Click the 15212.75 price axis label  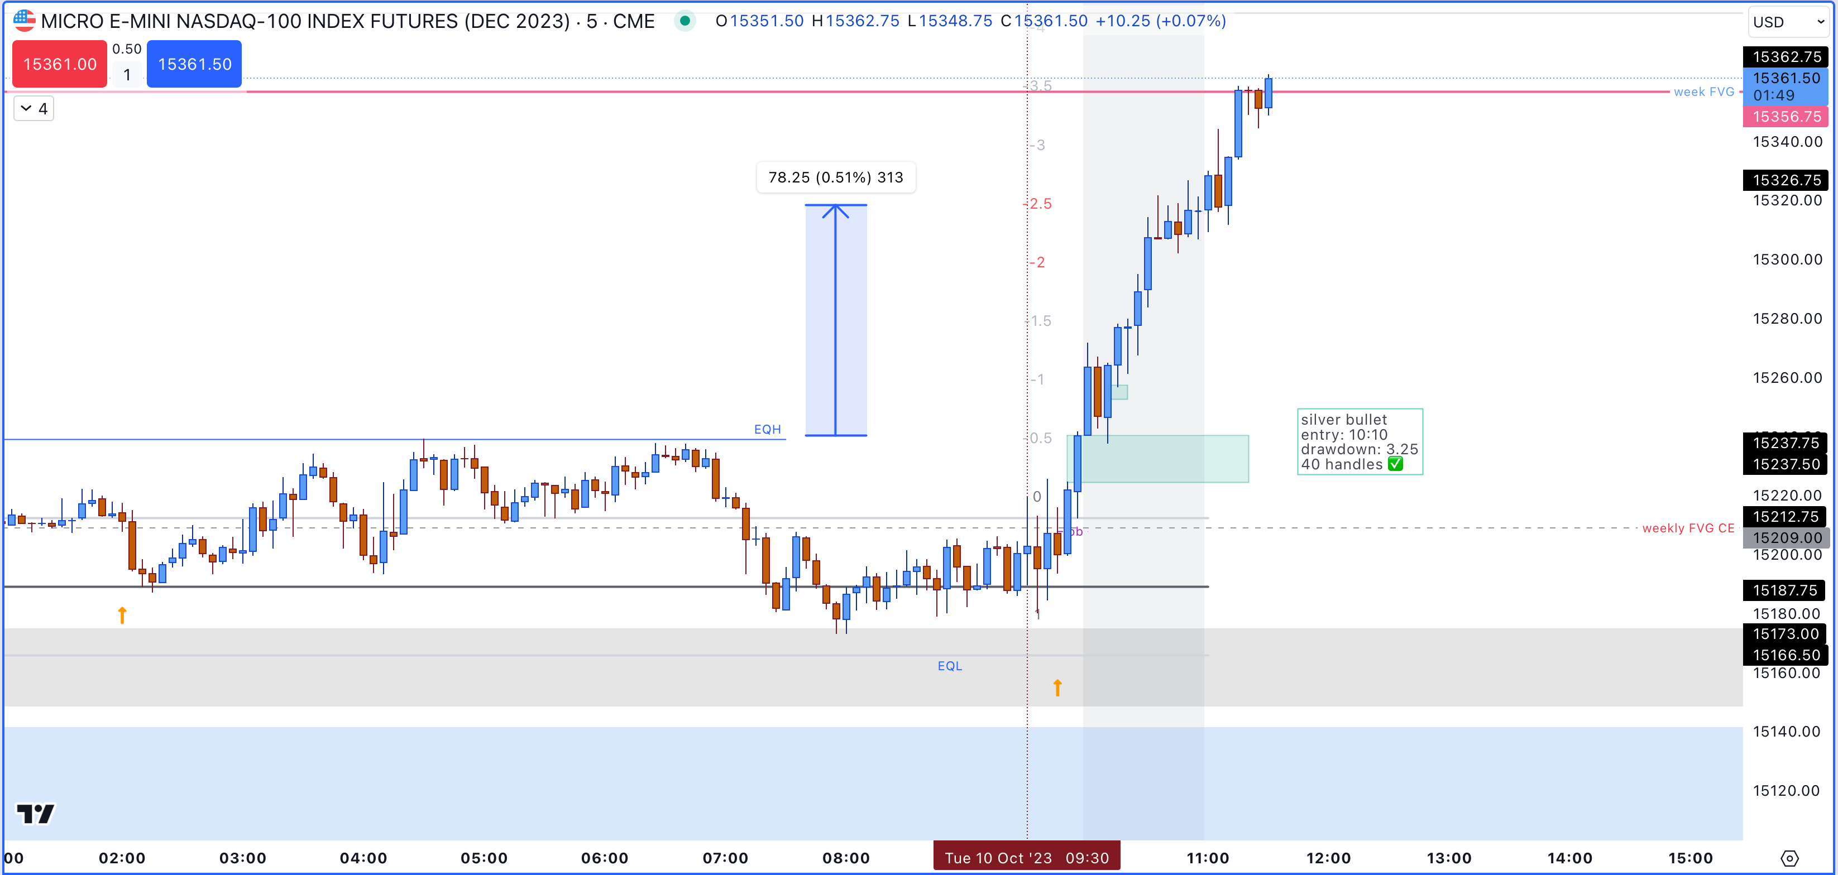[1786, 516]
